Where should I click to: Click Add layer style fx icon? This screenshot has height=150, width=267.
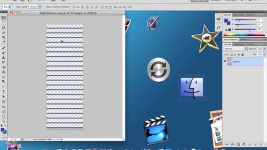(x=233, y=145)
